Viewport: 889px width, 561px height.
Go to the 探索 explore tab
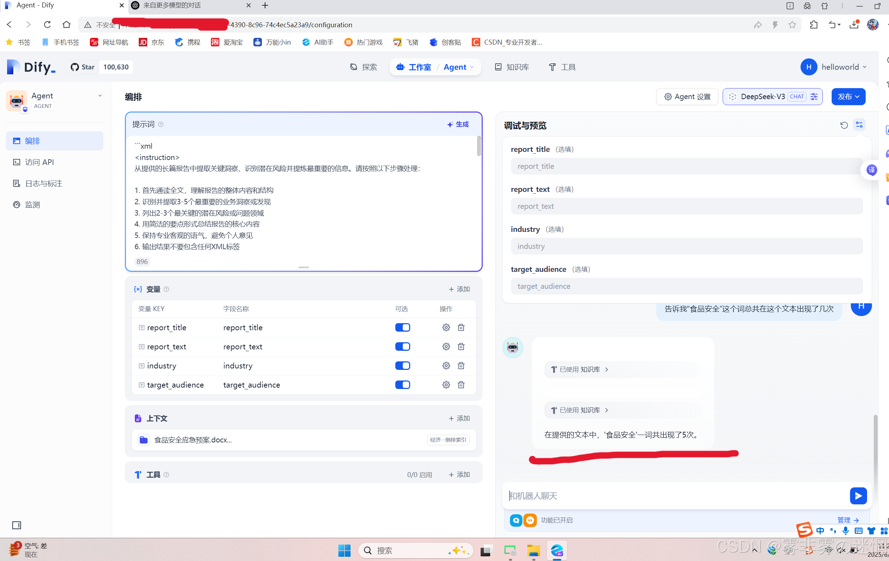364,67
